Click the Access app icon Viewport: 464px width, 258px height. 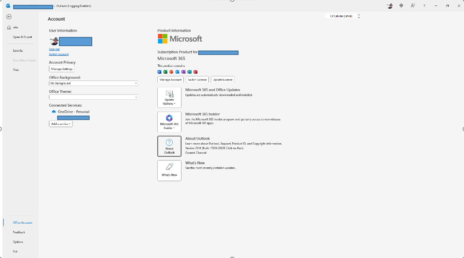coord(195,72)
